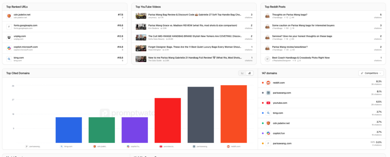The height and width of the screenshot is (157, 390).
Task: Click the copilot.fun logo in the domains list
Action: tap(269, 133)
